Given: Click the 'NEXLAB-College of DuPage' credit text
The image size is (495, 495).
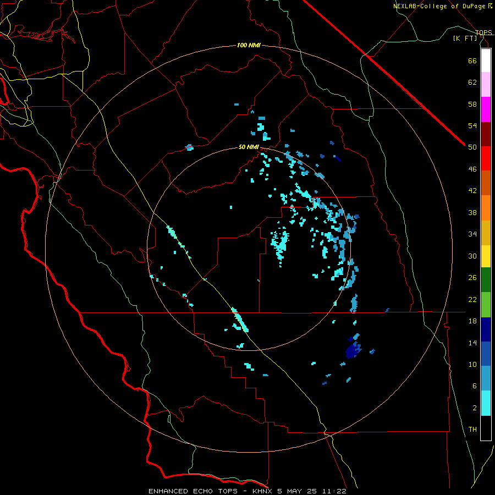Looking at the screenshot, I should [439, 6].
